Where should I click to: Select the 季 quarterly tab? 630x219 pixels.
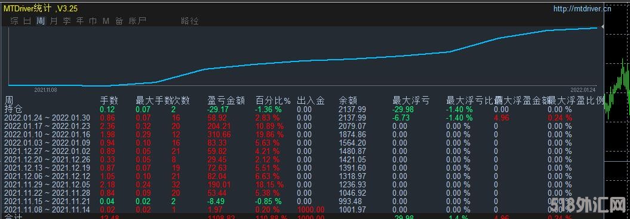[x=67, y=21]
